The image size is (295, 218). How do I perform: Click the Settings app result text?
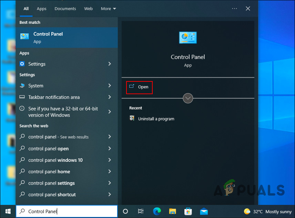pyautogui.click(x=37, y=64)
